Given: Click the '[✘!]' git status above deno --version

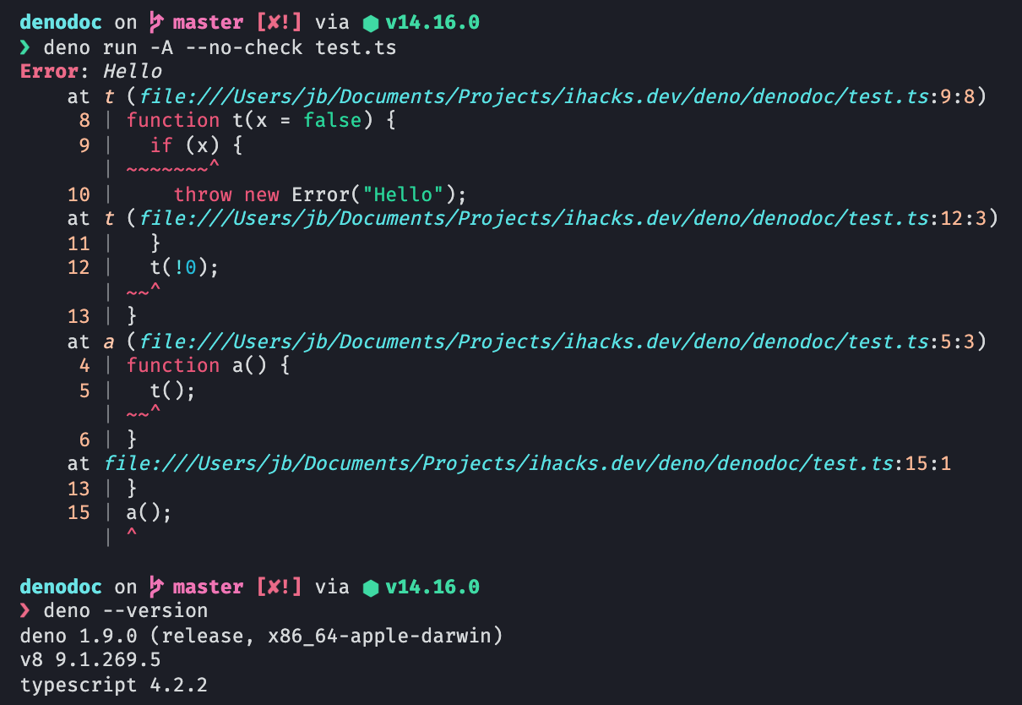Looking at the screenshot, I should click(x=279, y=587).
